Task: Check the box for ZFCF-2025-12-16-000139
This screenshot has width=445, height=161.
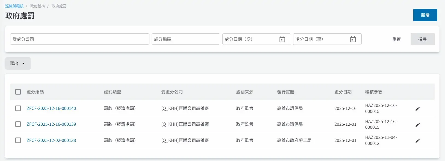Action: (18, 124)
